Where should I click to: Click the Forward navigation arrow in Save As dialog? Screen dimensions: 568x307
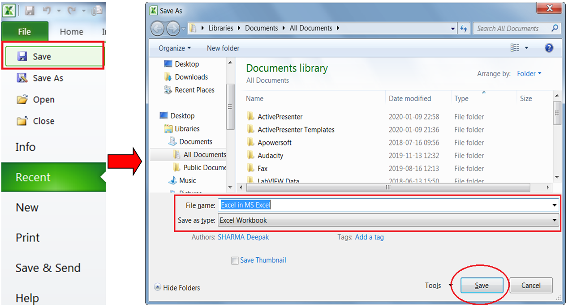coord(173,28)
